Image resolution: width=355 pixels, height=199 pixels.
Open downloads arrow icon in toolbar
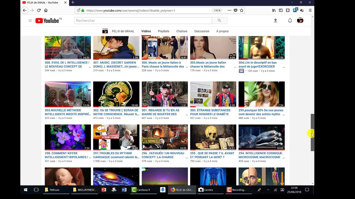(288, 11)
